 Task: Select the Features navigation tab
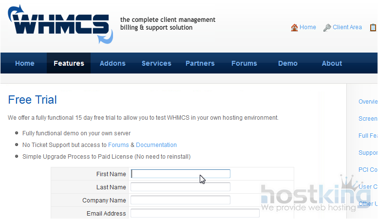(69, 63)
